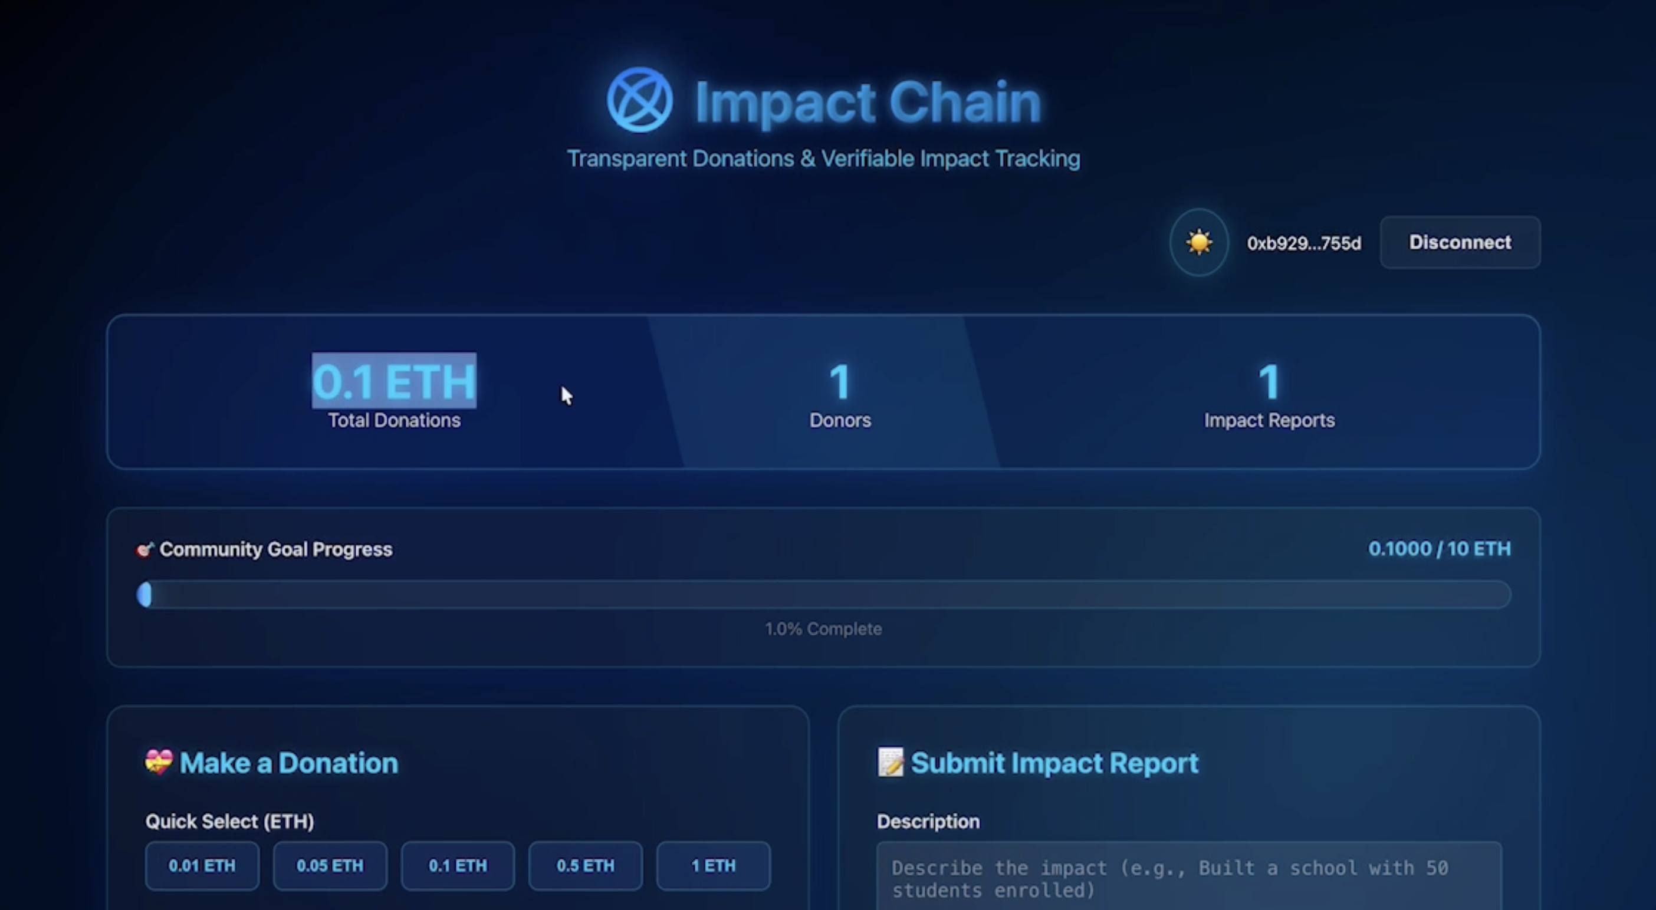Click the Disconnect wallet button
The height and width of the screenshot is (910, 1656).
1460,242
